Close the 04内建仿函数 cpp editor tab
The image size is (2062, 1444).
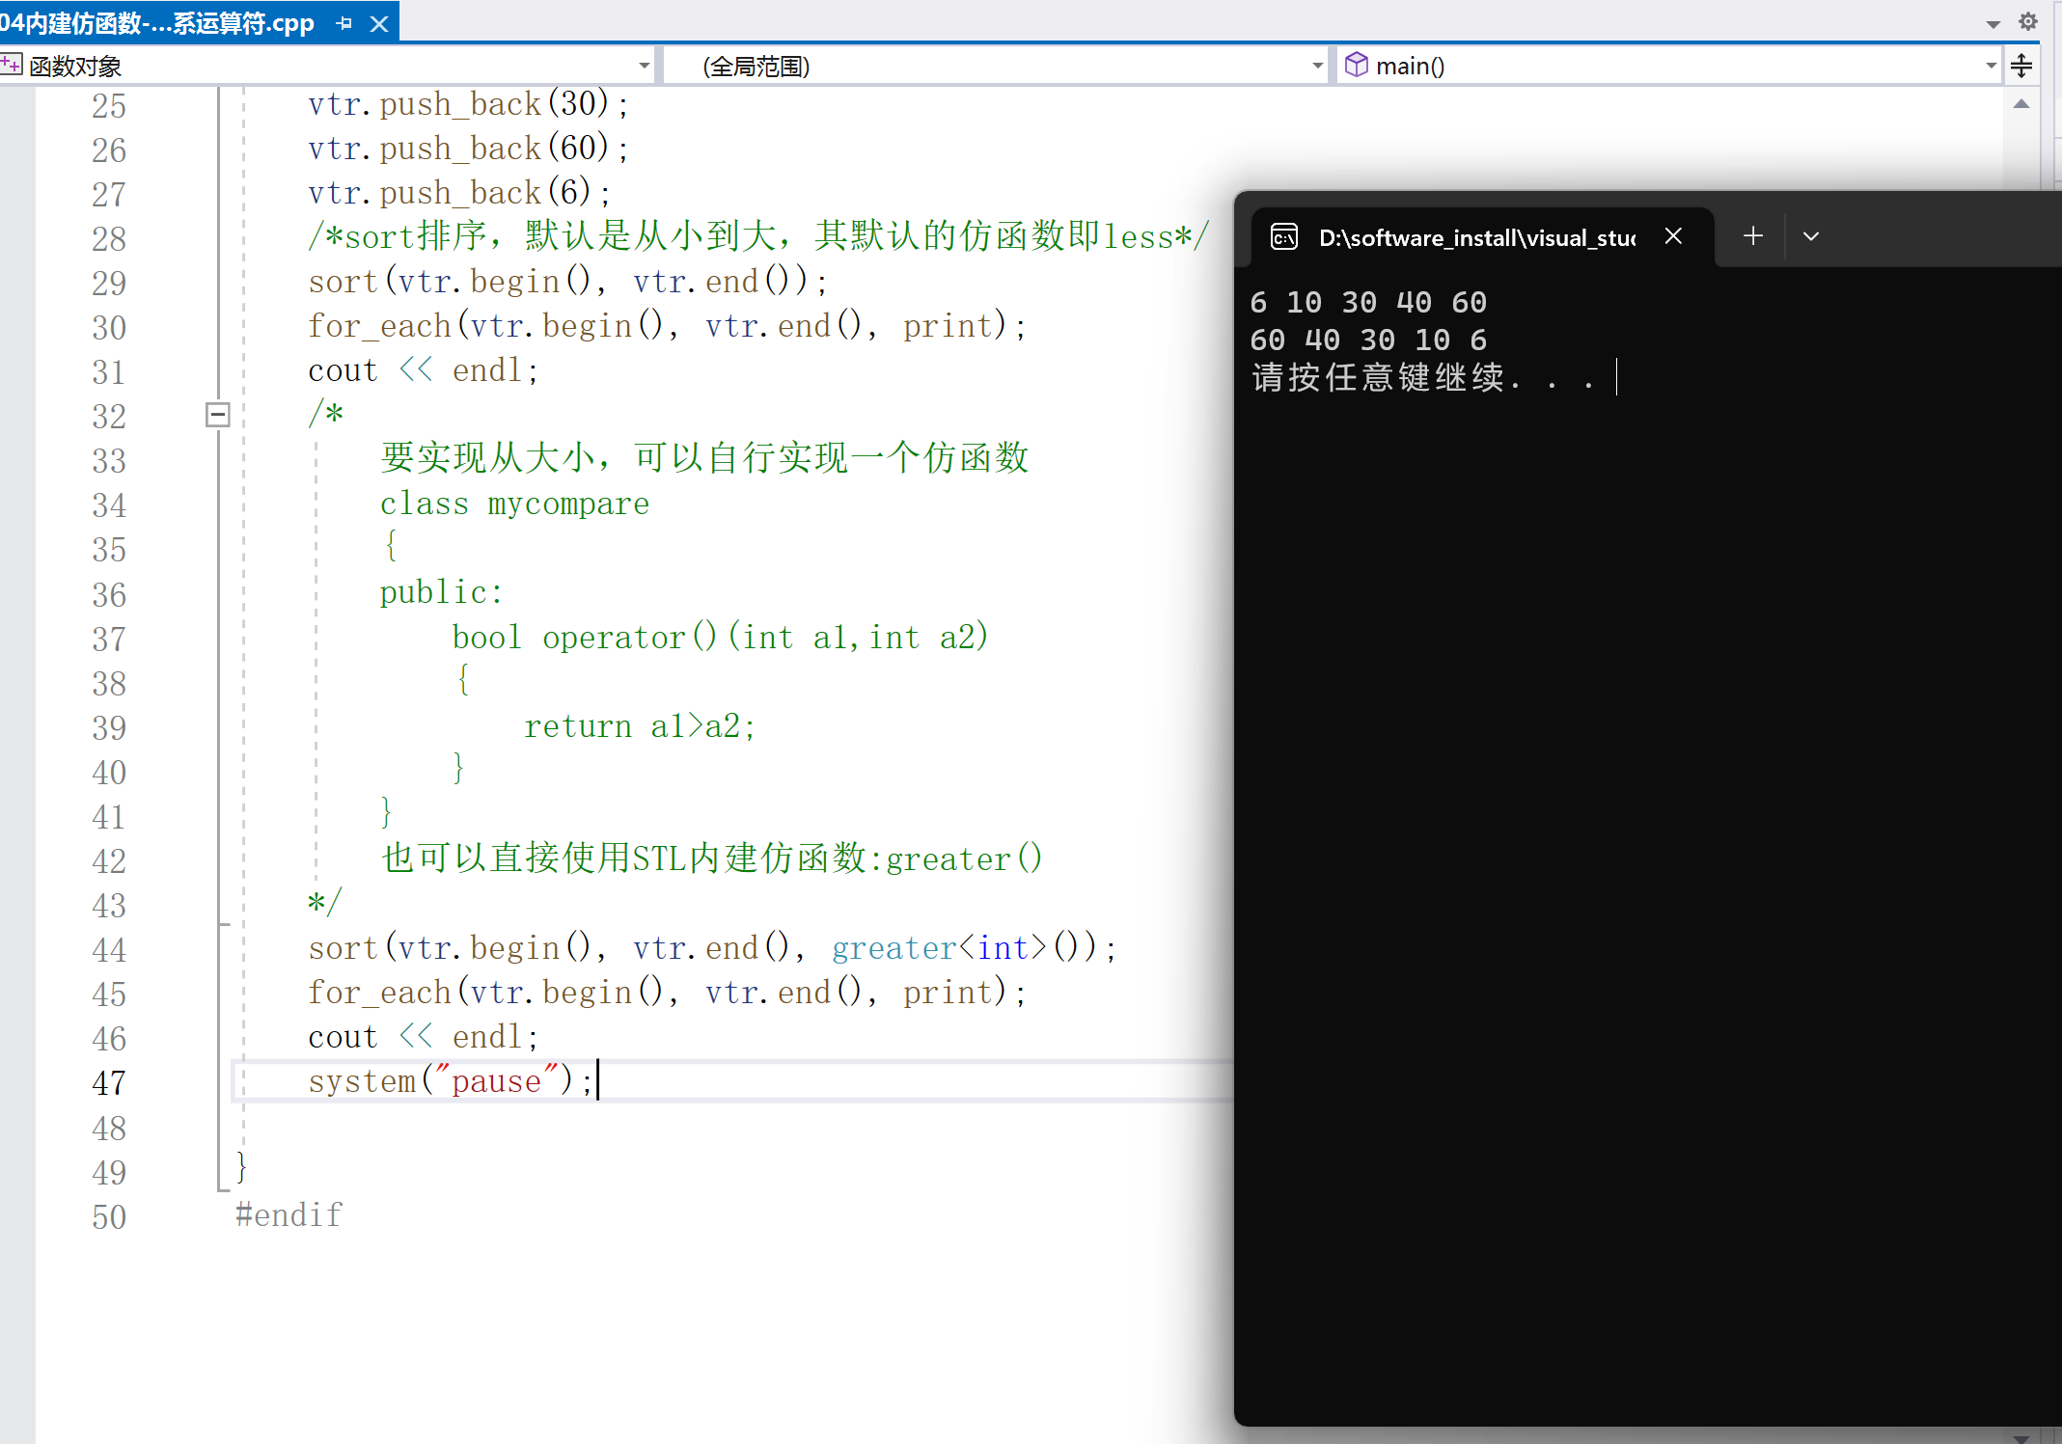tap(379, 23)
